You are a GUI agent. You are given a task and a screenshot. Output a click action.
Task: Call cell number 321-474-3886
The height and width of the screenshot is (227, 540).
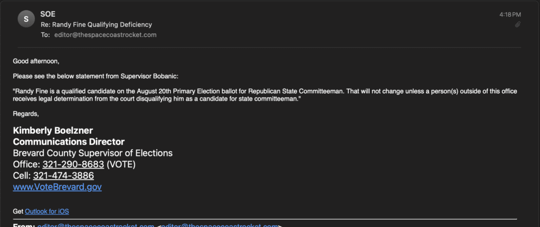tap(63, 176)
